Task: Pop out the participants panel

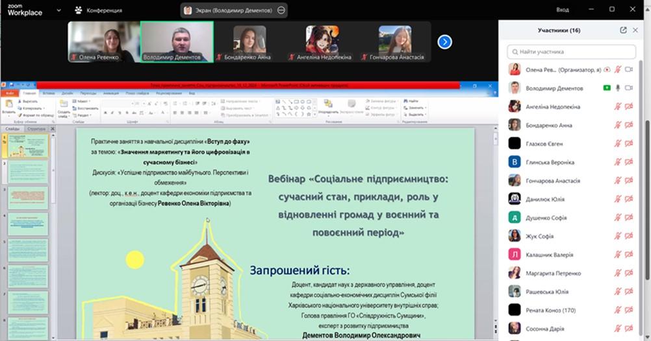Action: [x=624, y=30]
